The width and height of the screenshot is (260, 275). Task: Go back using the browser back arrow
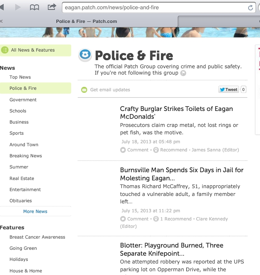[x=2, y=7]
